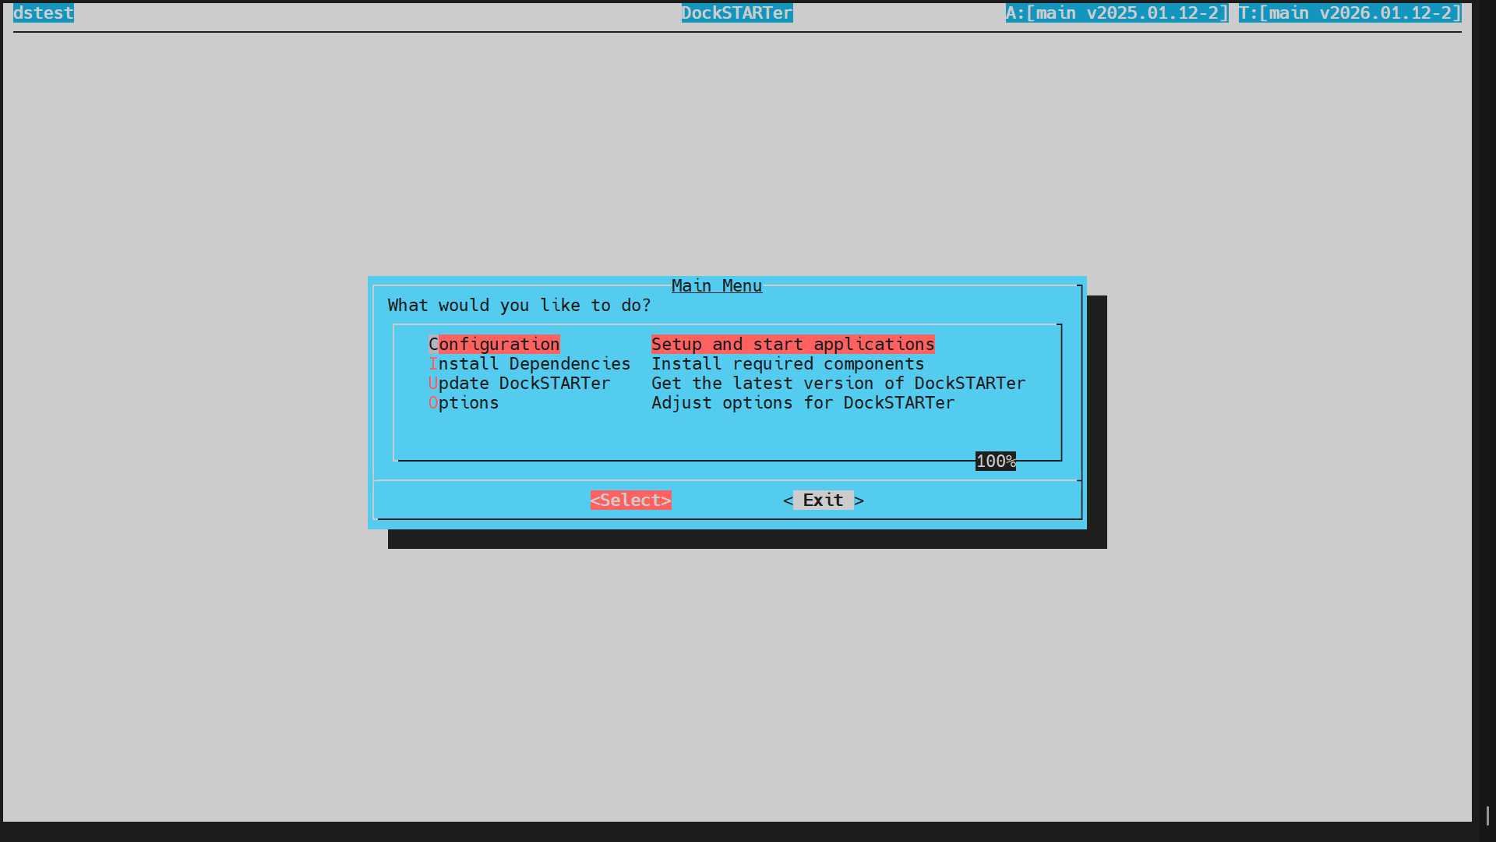This screenshot has height=842, width=1496.
Task: Click the Main Menu dialog title
Action: (717, 285)
